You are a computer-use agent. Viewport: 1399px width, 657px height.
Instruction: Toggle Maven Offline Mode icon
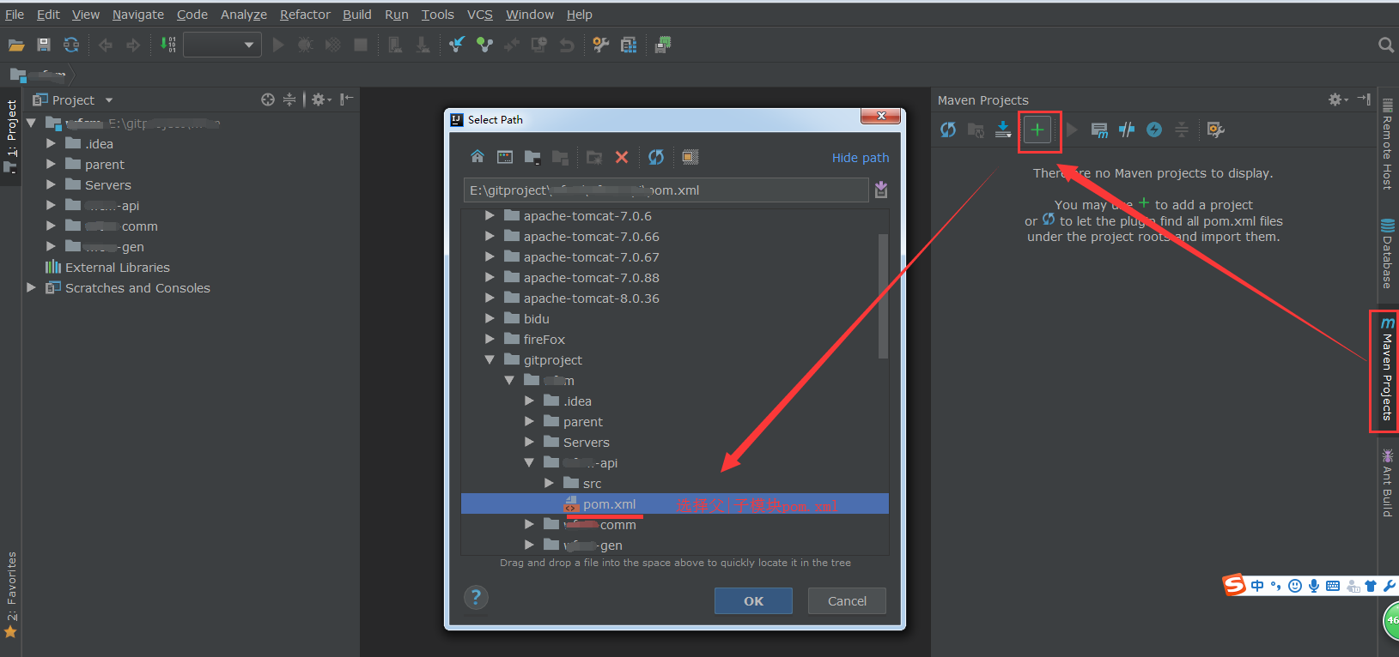coord(1127,130)
